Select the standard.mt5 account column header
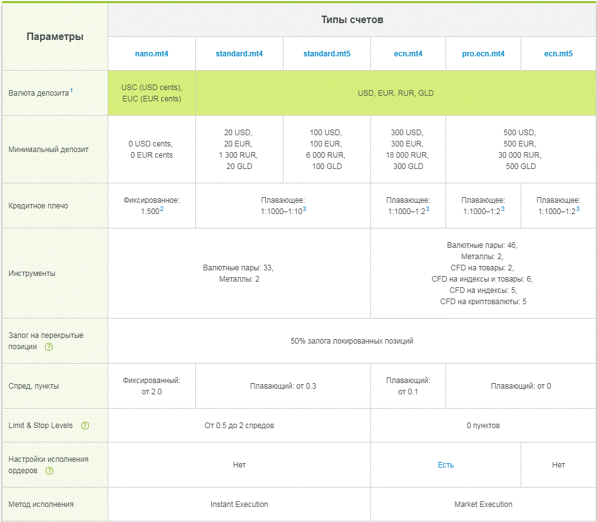This screenshot has width=597, height=522. pos(327,54)
